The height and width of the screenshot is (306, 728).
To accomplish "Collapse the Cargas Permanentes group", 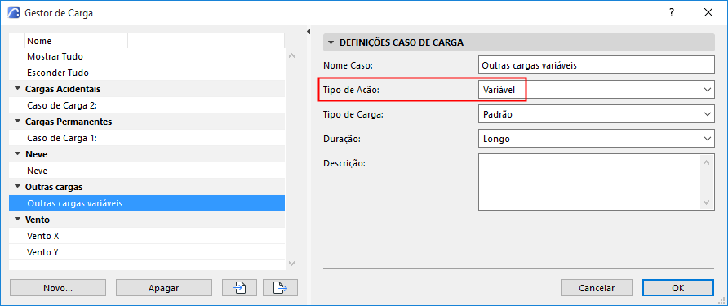I will pyautogui.click(x=18, y=122).
